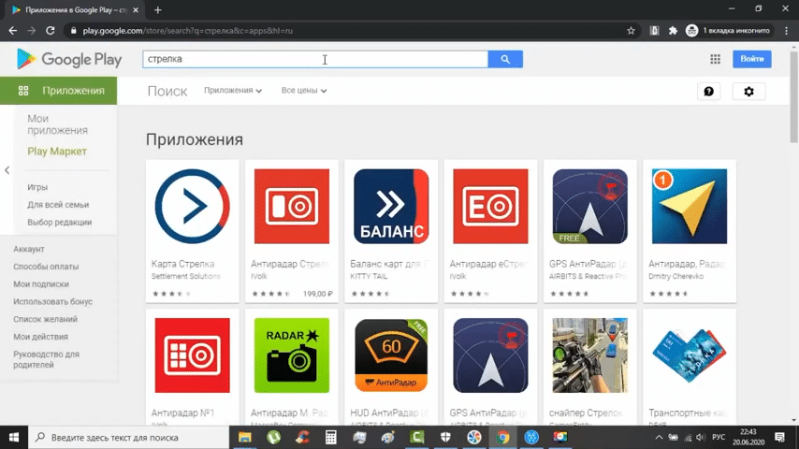Open the Транспортные карты app icon
The width and height of the screenshot is (799, 449).
(689, 355)
